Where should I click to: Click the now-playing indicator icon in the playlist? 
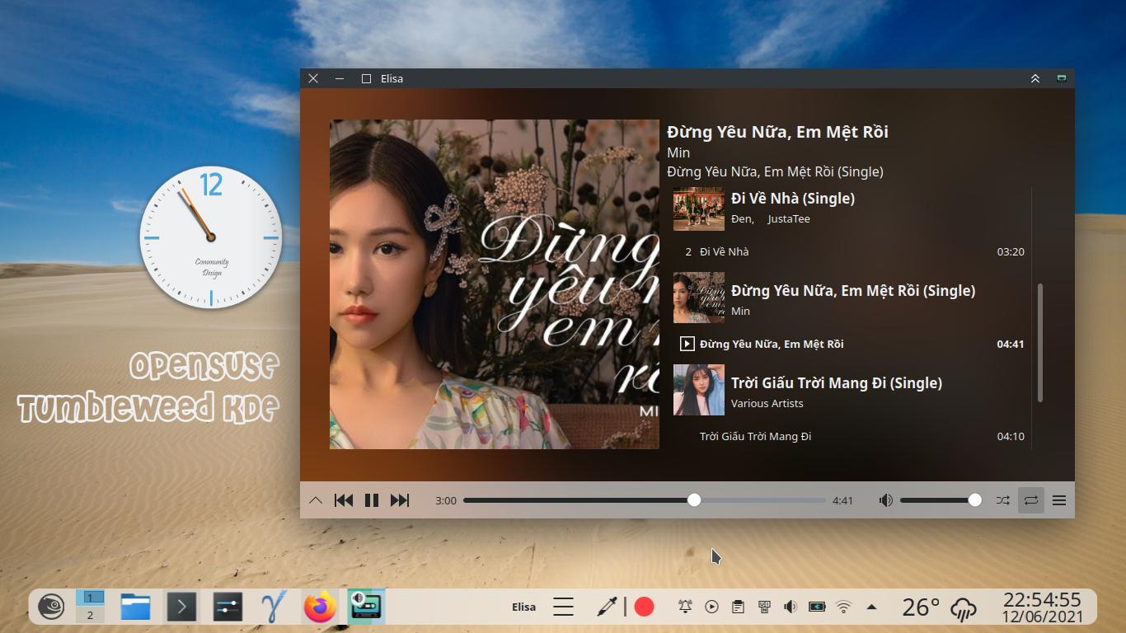click(687, 344)
